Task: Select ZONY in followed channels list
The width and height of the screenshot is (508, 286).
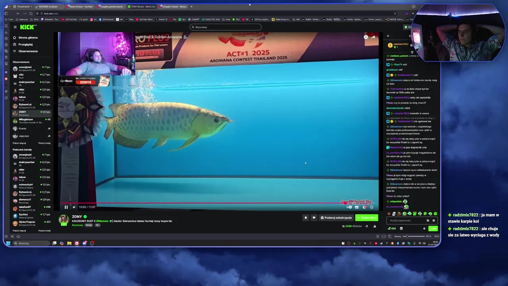Action: tap(31, 113)
